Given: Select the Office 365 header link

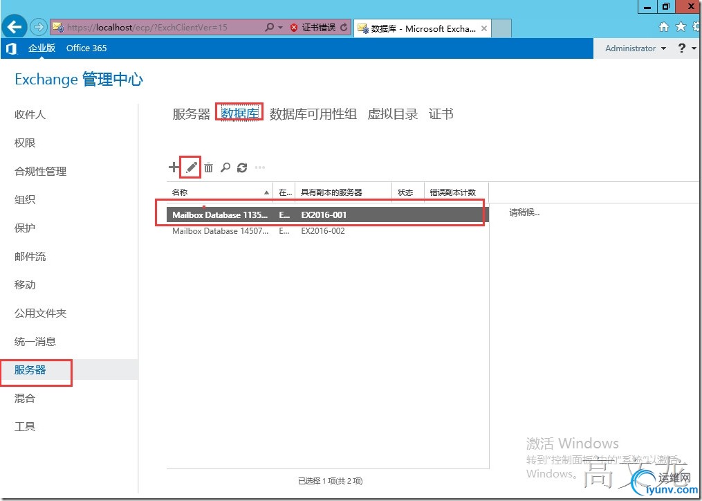Looking at the screenshot, I should point(86,48).
